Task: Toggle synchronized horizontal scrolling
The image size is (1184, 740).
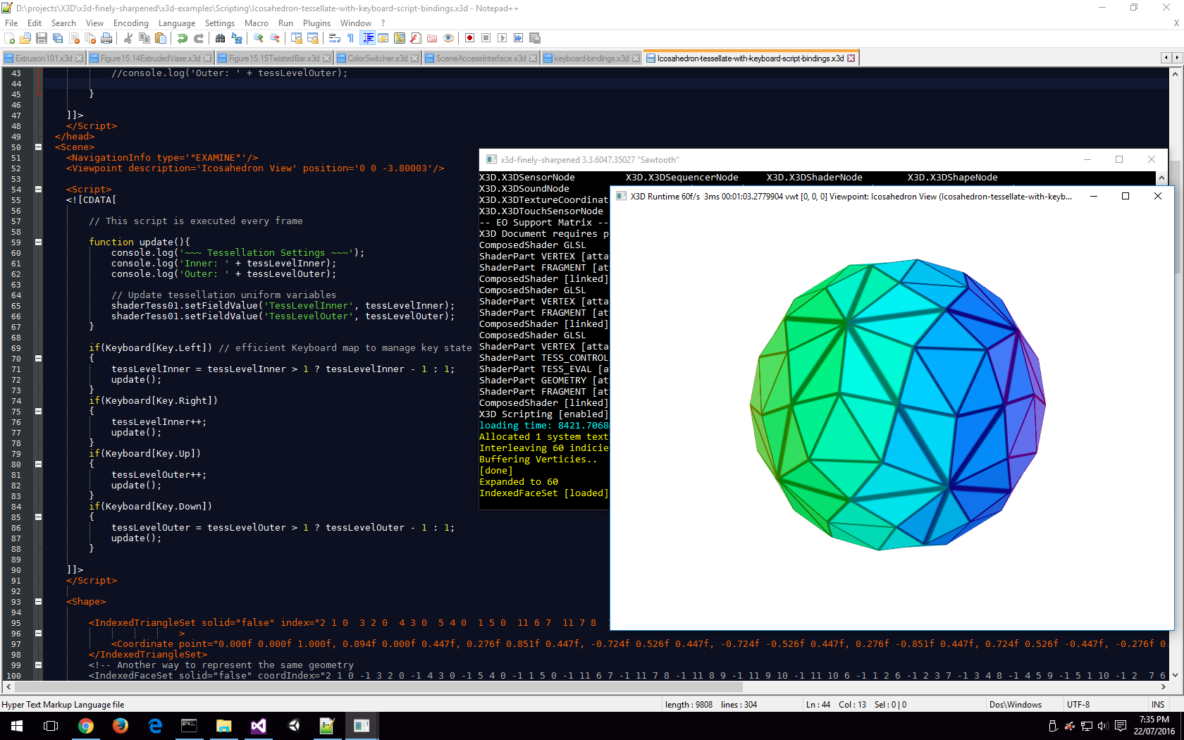Action: pyautogui.click(x=313, y=38)
